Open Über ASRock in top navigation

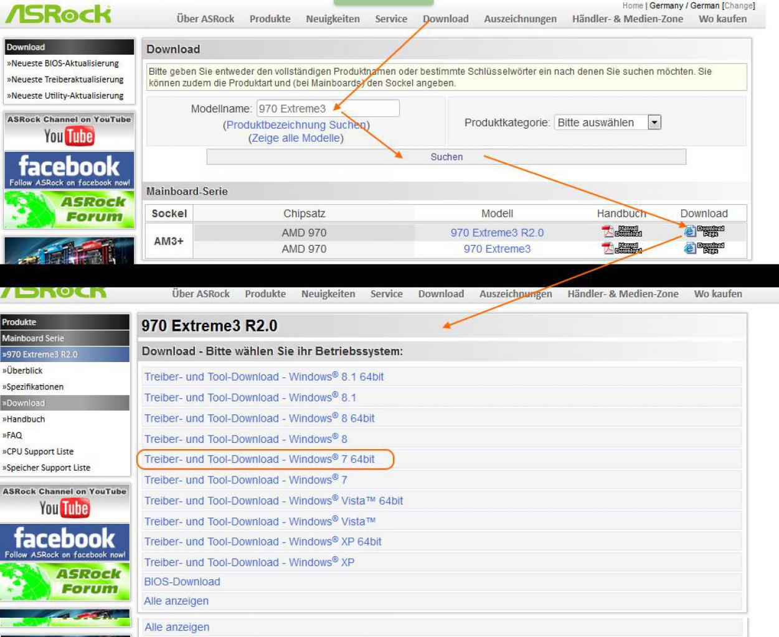(205, 19)
